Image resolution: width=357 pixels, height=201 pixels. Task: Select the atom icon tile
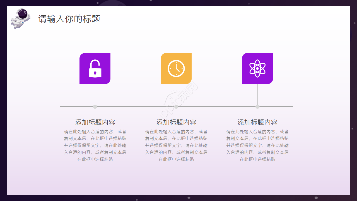click(257, 68)
